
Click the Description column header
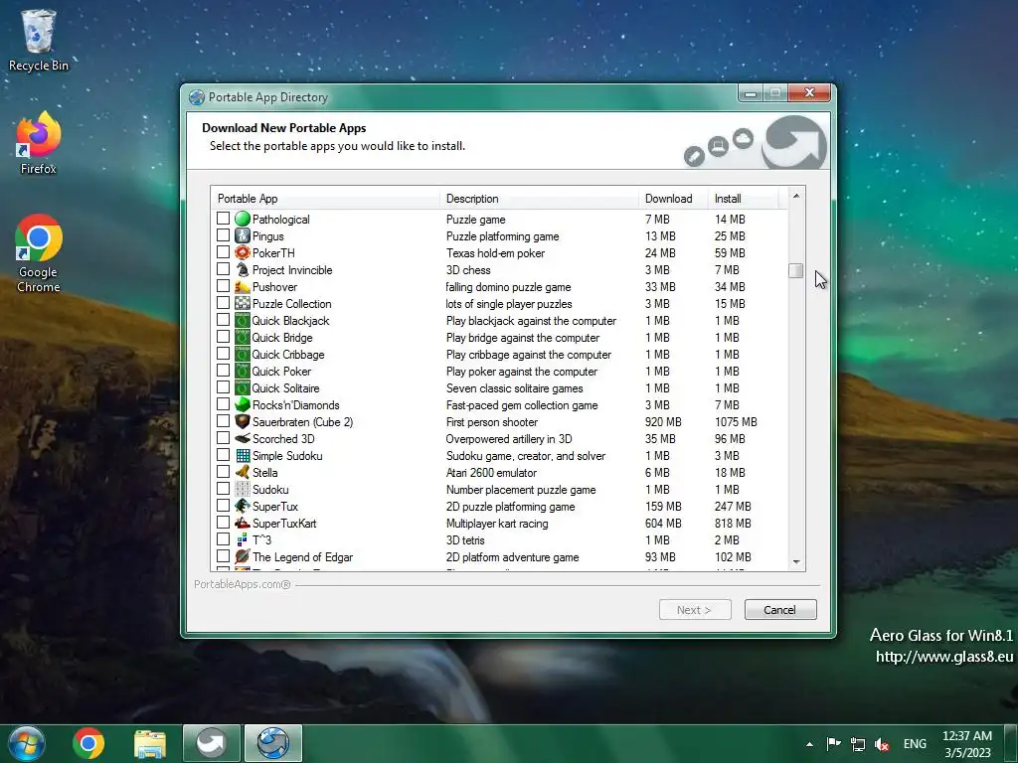click(x=539, y=199)
